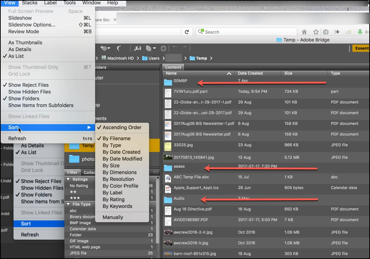Click the browser downloads arrow icon
The width and height of the screenshot is (370, 259).
coord(337,32)
